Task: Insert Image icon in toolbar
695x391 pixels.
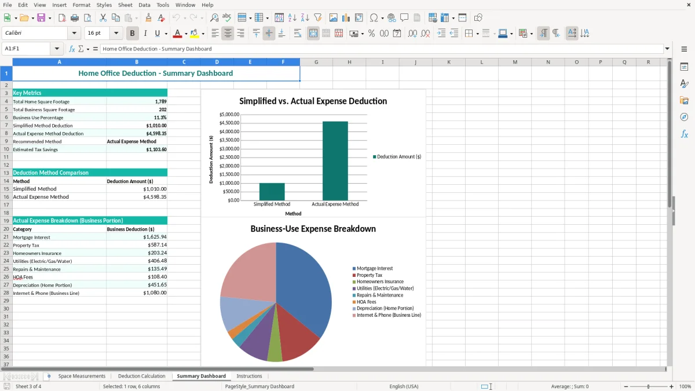Action: (334, 18)
